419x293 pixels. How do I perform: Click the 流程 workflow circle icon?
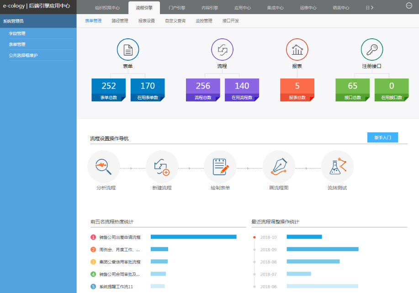click(x=223, y=50)
